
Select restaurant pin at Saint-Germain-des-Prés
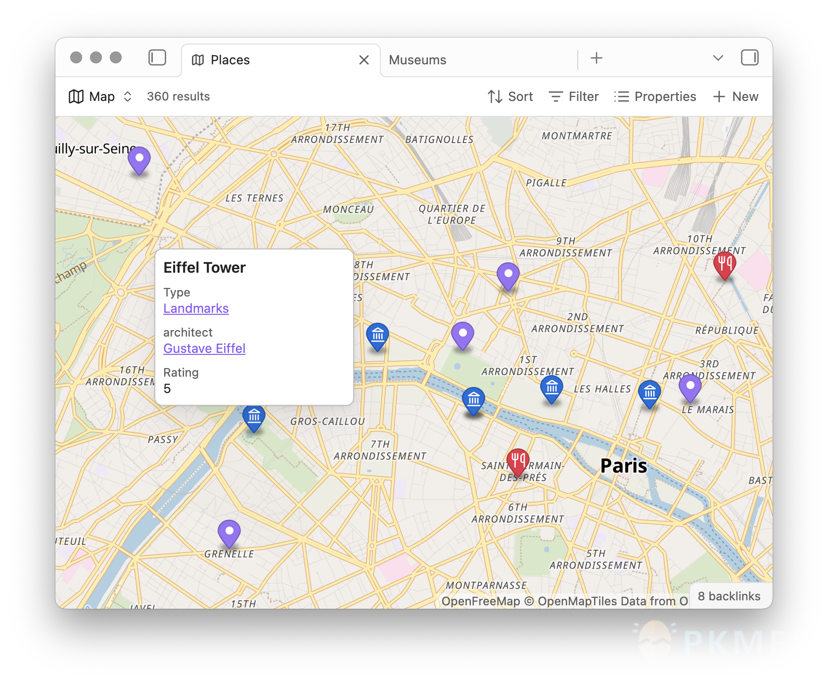coord(518,463)
